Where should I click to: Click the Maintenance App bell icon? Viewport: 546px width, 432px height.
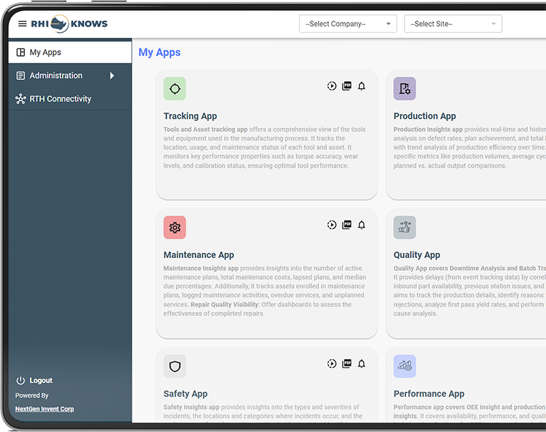[x=362, y=225]
